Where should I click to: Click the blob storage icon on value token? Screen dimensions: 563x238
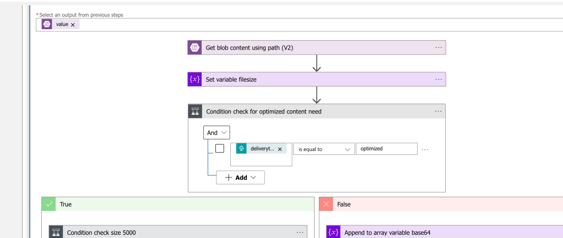pos(47,24)
